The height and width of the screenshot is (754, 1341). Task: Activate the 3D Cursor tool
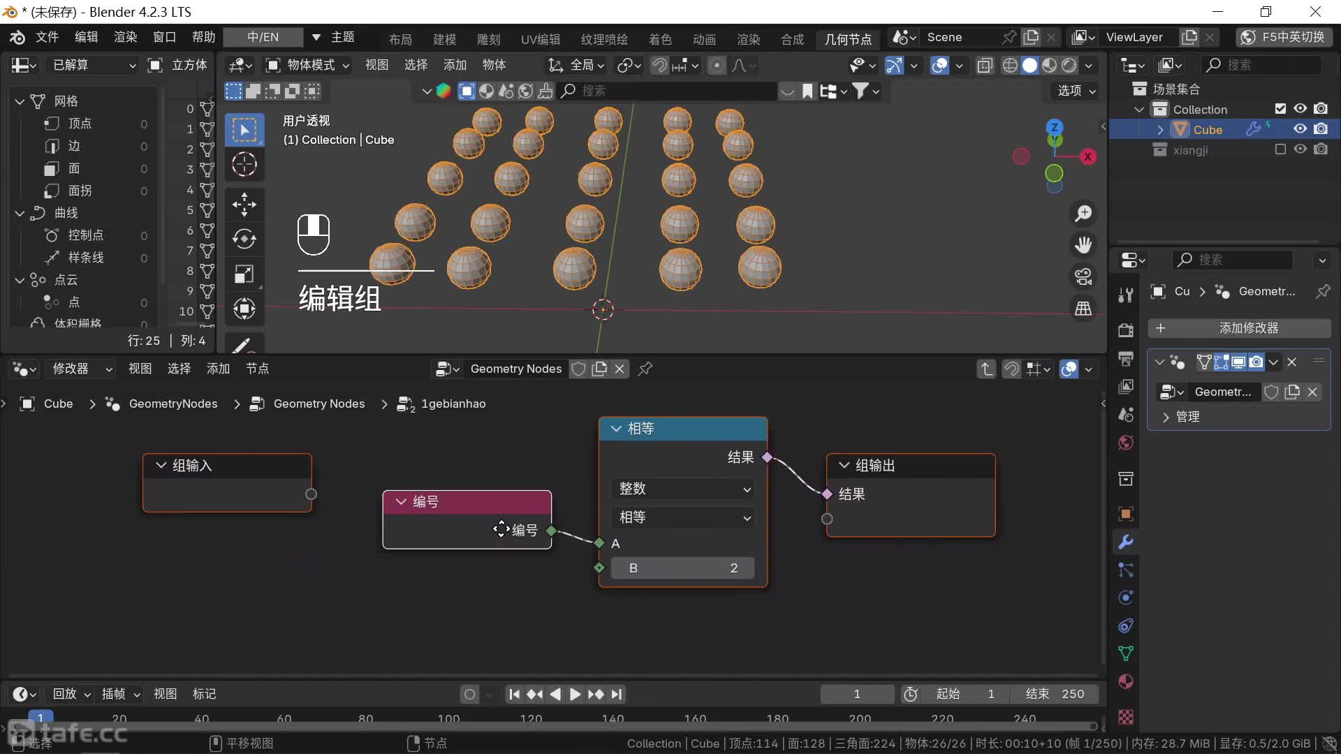[x=244, y=165]
